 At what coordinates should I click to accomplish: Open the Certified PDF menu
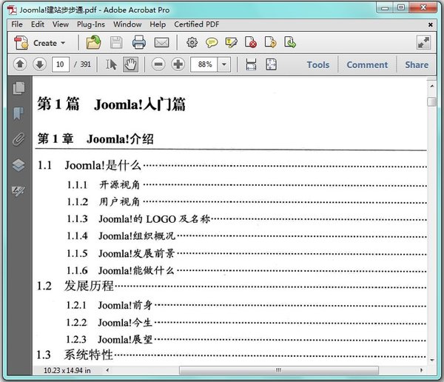tap(197, 24)
